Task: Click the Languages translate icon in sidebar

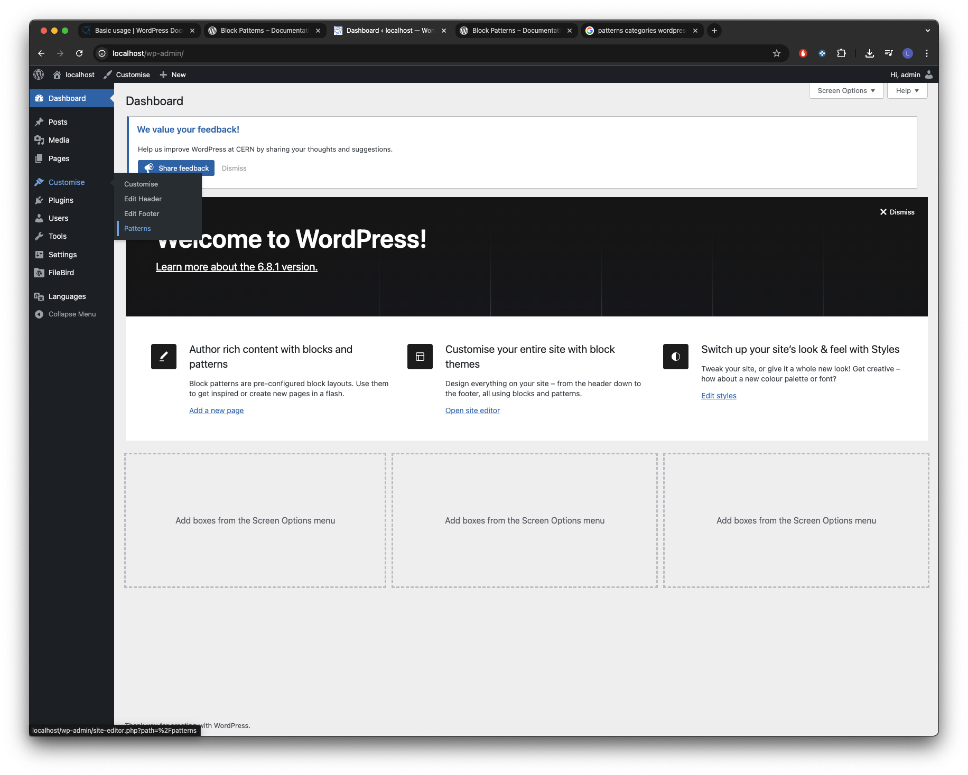Action: [39, 296]
